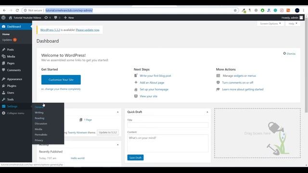Reload the browser page
Viewport: 308px width, 173px height.
pyautogui.click(x=17, y=11)
